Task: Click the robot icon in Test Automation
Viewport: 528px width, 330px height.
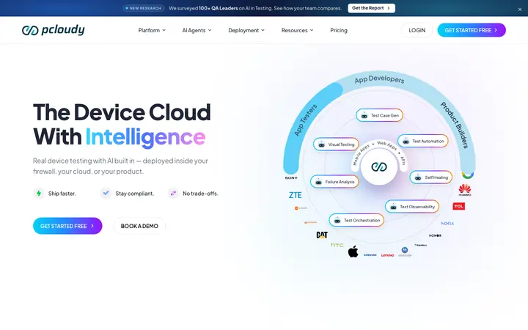Action: (406, 141)
